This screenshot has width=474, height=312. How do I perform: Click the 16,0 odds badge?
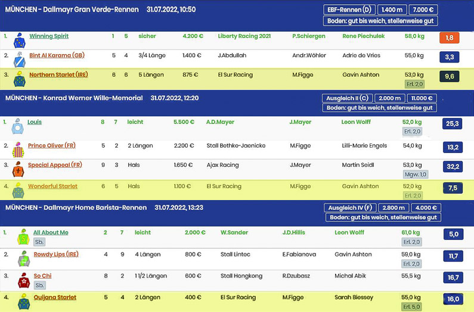[453, 299]
